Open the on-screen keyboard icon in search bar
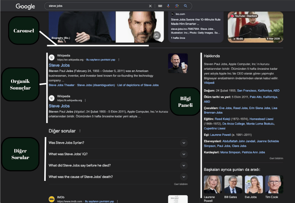The image size is (295, 203). [160, 6]
